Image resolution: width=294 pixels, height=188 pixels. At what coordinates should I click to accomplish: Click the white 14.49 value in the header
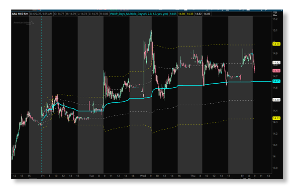click(x=207, y=14)
